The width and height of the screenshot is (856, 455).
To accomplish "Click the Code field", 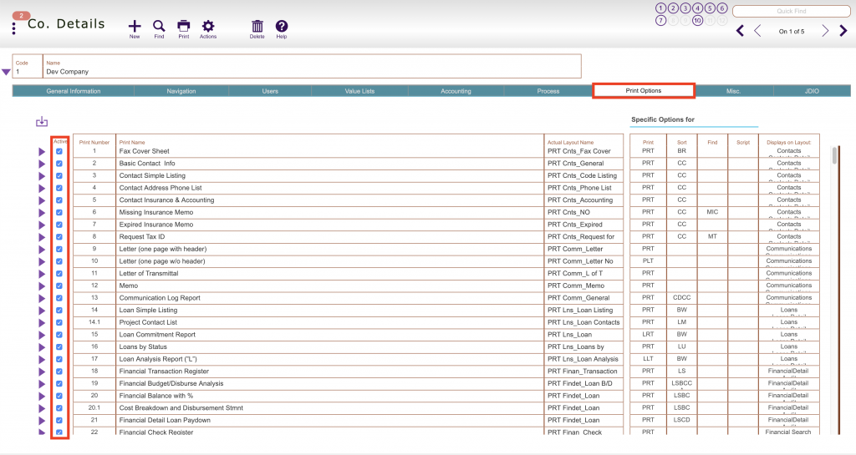I will (x=28, y=67).
